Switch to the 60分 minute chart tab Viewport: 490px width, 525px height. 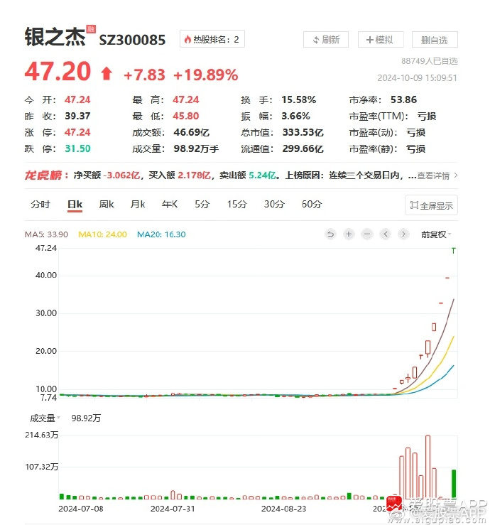coord(312,205)
